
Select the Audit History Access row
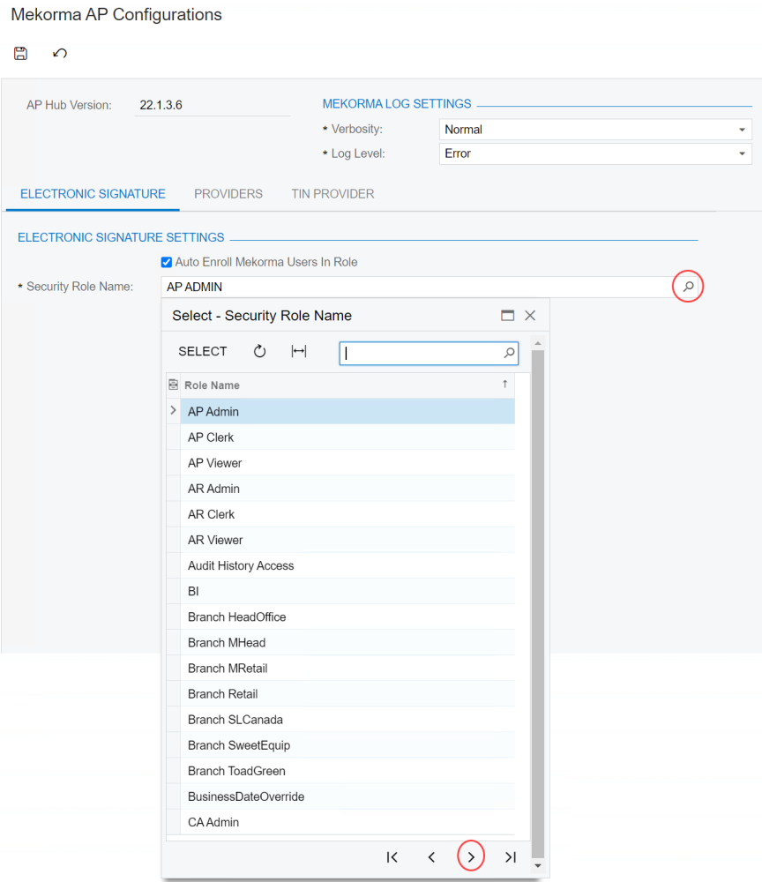[347, 565]
